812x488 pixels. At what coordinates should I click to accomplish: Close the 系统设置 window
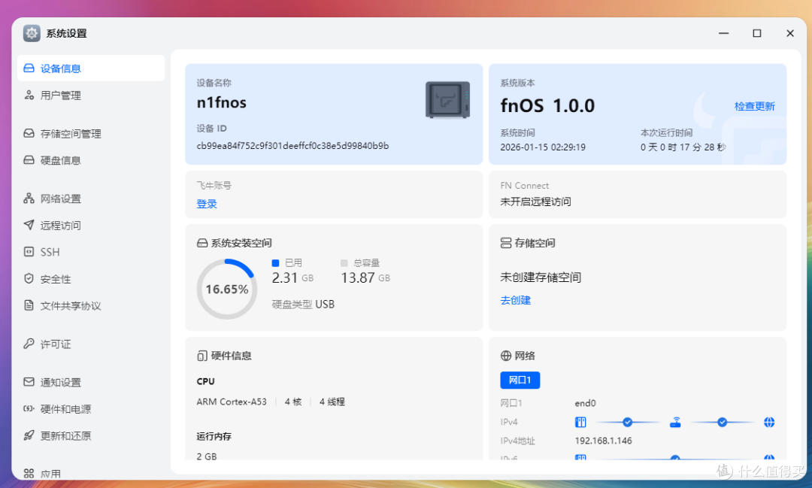click(790, 33)
